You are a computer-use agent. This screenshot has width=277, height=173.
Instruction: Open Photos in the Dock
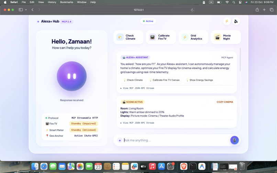click(80, 166)
